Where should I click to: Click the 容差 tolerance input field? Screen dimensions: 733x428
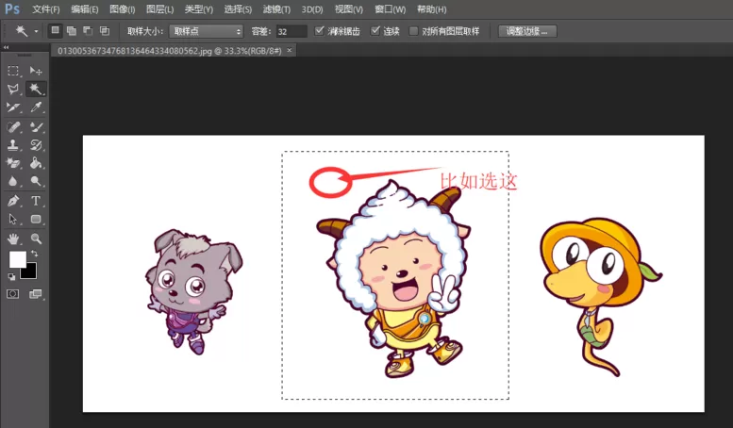[292, 31]
